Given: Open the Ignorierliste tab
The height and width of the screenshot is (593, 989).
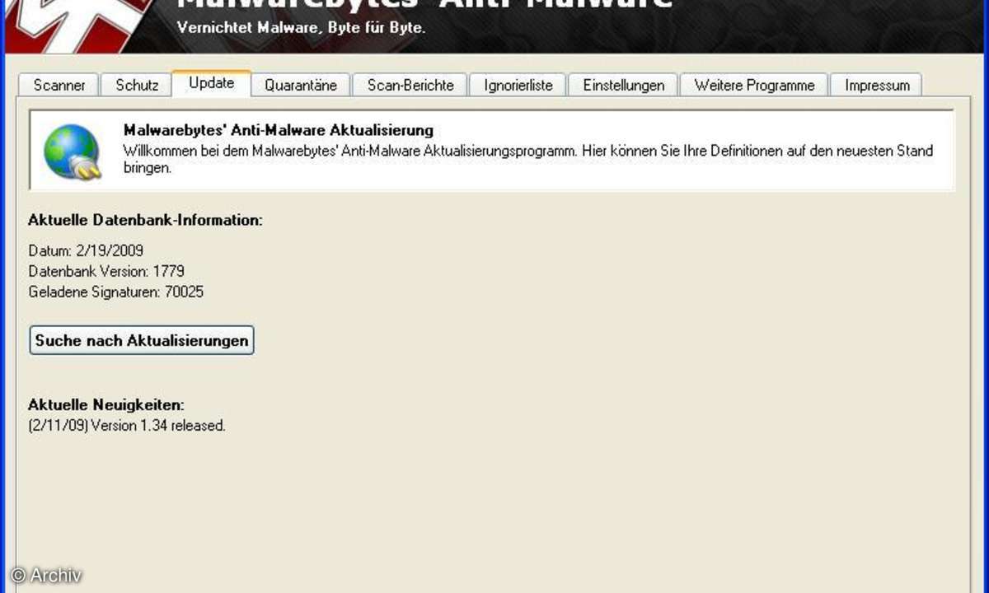Looking at the screenshot, I should click(x=518, y=85).
